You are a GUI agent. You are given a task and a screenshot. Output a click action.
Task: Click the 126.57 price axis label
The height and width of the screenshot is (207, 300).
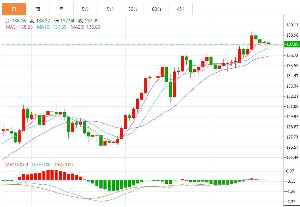click(292, 147)
